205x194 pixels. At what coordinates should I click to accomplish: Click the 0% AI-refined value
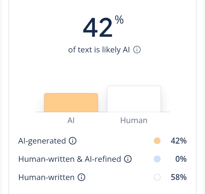[x=181, y=159]
